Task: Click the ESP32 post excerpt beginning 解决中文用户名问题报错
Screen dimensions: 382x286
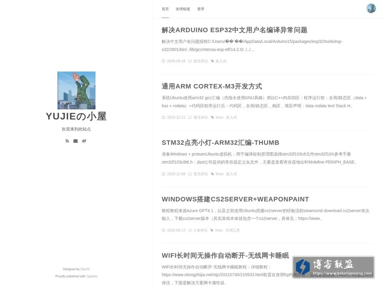Action: pyautogui.click(x=252, y=45)
